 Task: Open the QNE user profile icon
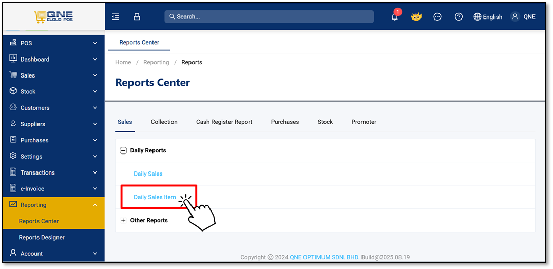516,16
